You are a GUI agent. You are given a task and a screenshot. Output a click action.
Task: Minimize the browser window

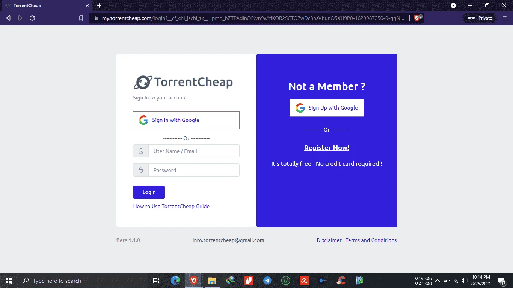(x=470, y=6)
